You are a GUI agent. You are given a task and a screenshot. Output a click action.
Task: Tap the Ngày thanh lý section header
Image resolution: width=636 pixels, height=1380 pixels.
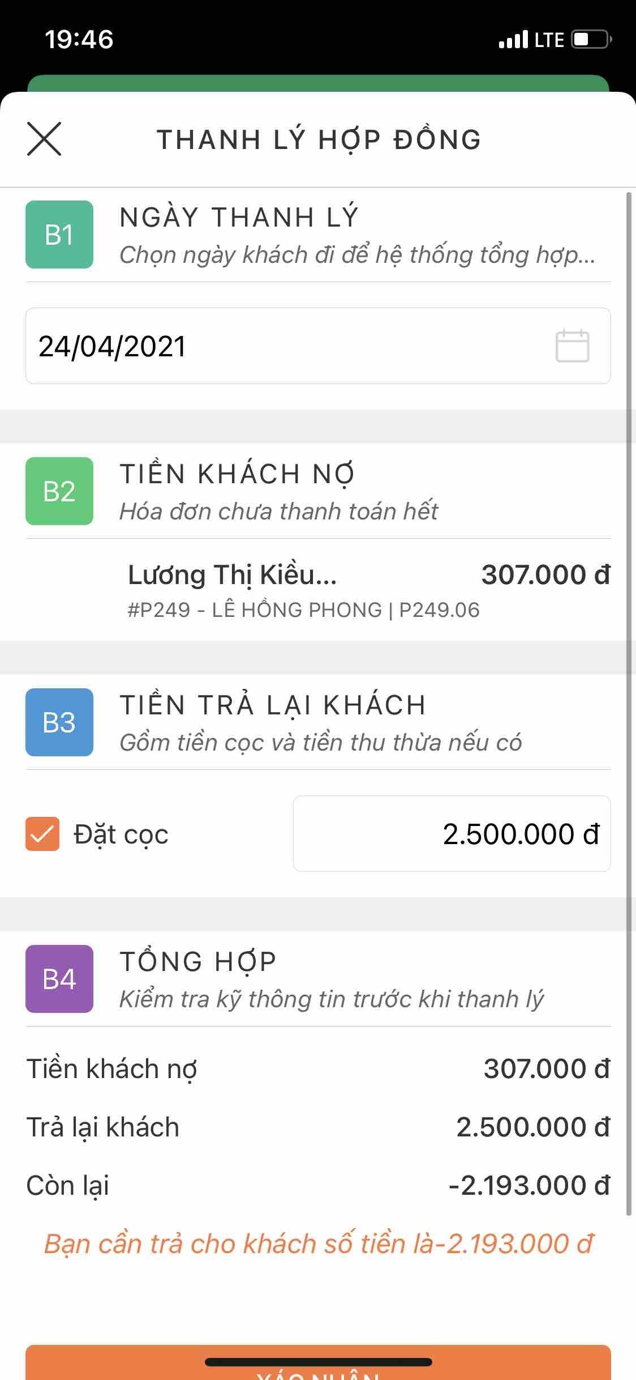point(239,218)
